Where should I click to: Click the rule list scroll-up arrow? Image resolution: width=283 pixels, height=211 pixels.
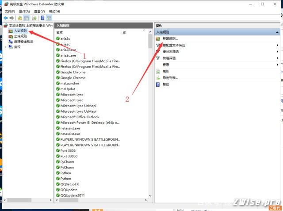click(150, 32)
